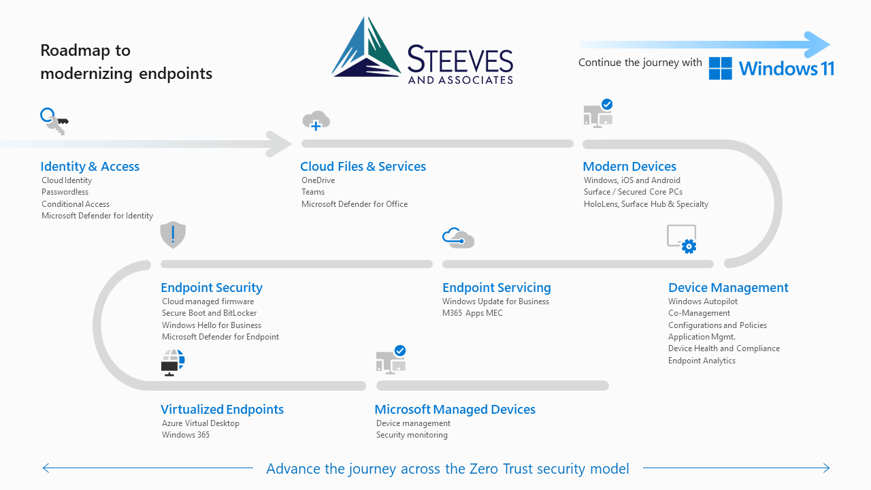Click the Conditional Access item

(x=76, y=204)
